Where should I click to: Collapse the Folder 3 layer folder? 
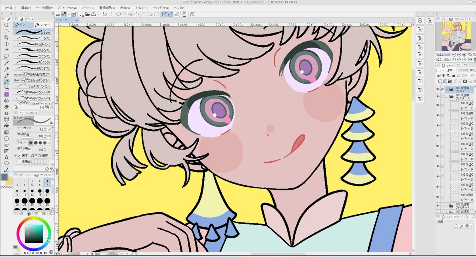[446, 97]
